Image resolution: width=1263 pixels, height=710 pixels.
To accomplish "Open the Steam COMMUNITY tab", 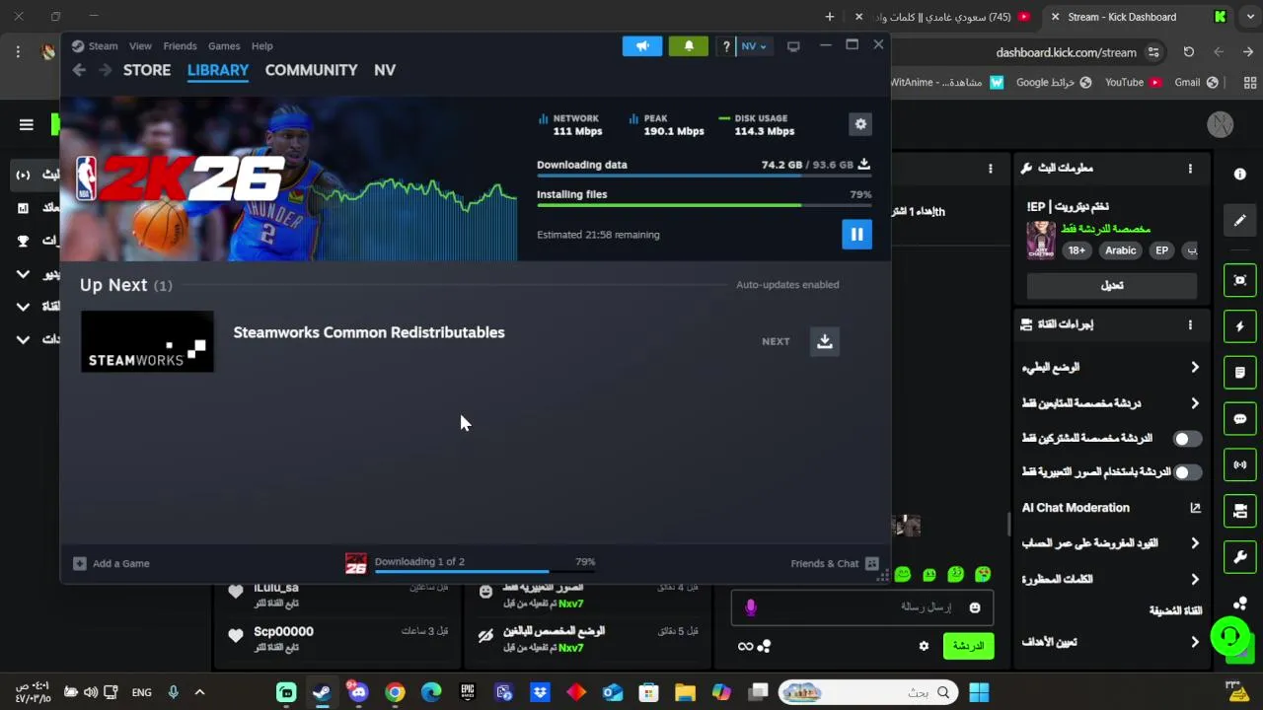I will click(311, 70).
